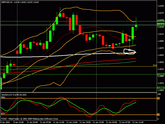
Task: Click the 11 Jan 07:00 time label
Action: point(45,122)
